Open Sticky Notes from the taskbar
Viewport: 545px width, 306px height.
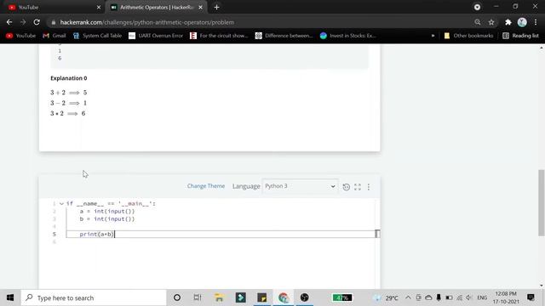(261, 297)
